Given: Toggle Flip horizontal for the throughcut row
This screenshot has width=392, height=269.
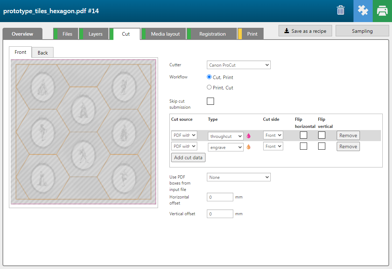Looking at the screenshot, I should pos(303,135).
